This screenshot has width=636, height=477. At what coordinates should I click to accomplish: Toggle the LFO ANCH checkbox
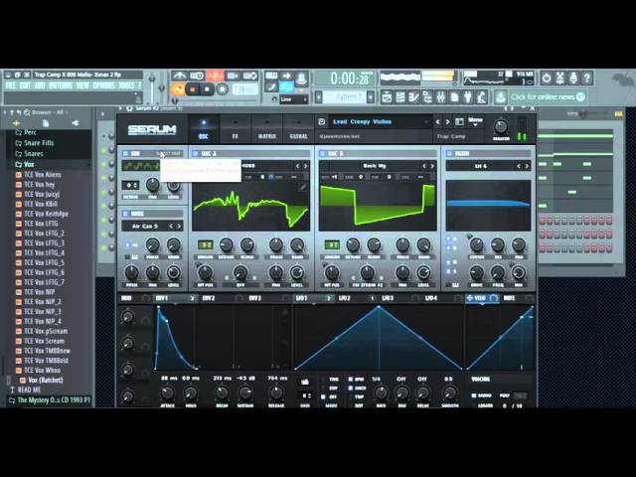(x=351, y=389)
